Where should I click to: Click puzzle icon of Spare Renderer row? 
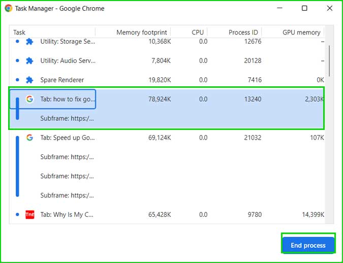29,80
